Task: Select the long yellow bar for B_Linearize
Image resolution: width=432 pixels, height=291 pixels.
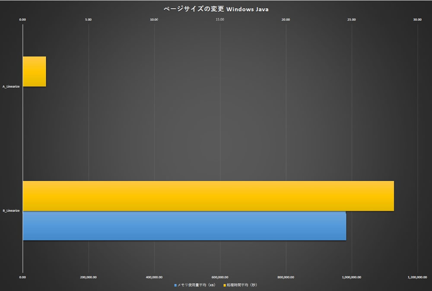Action: tap(208, 196)
